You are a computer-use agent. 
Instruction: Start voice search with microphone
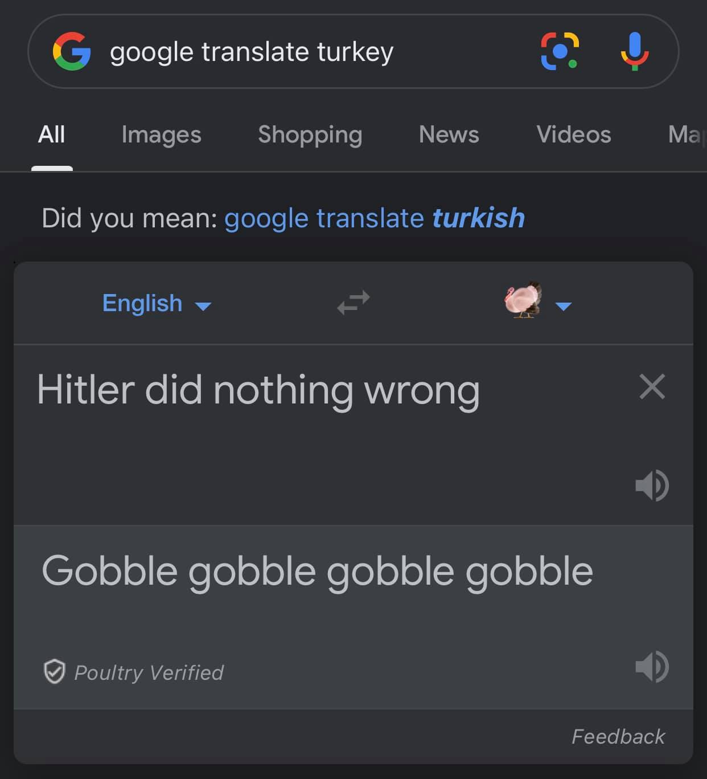click(634, 51)
